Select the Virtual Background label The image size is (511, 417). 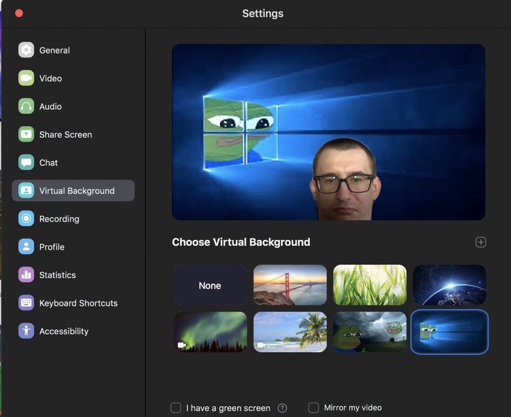point(77,191)
